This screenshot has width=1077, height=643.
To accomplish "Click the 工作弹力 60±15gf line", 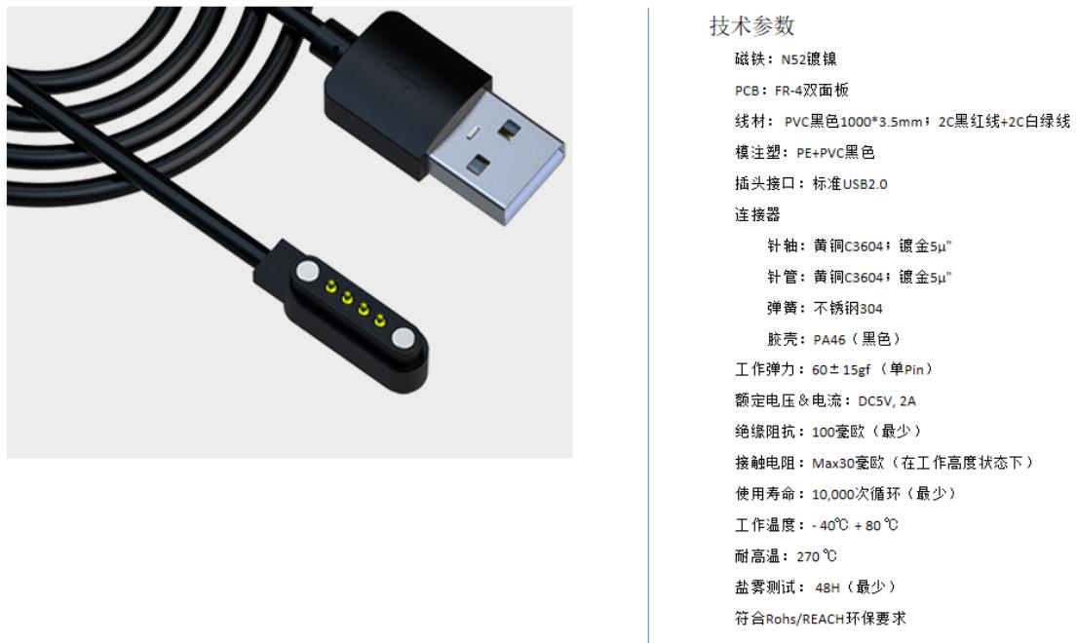I will (x=835, y=370).
